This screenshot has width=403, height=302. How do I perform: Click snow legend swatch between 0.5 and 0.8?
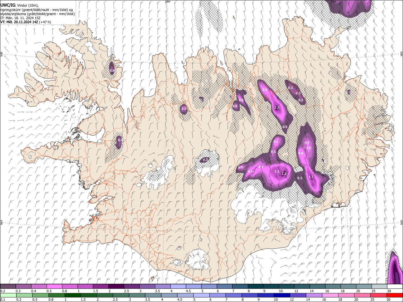[54, 286]
